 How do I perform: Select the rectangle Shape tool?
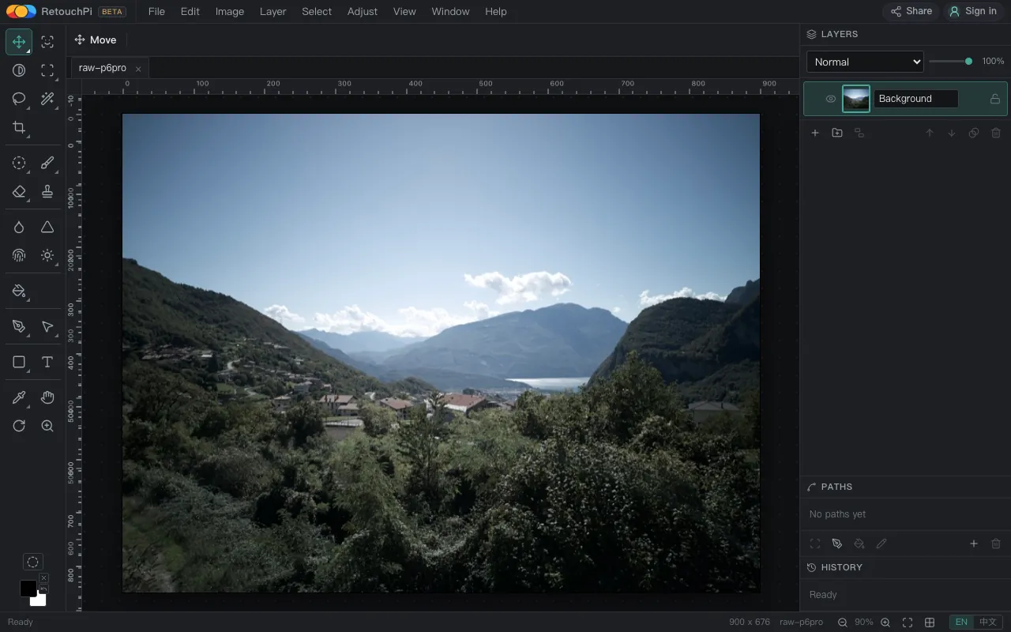coord(19,362)
